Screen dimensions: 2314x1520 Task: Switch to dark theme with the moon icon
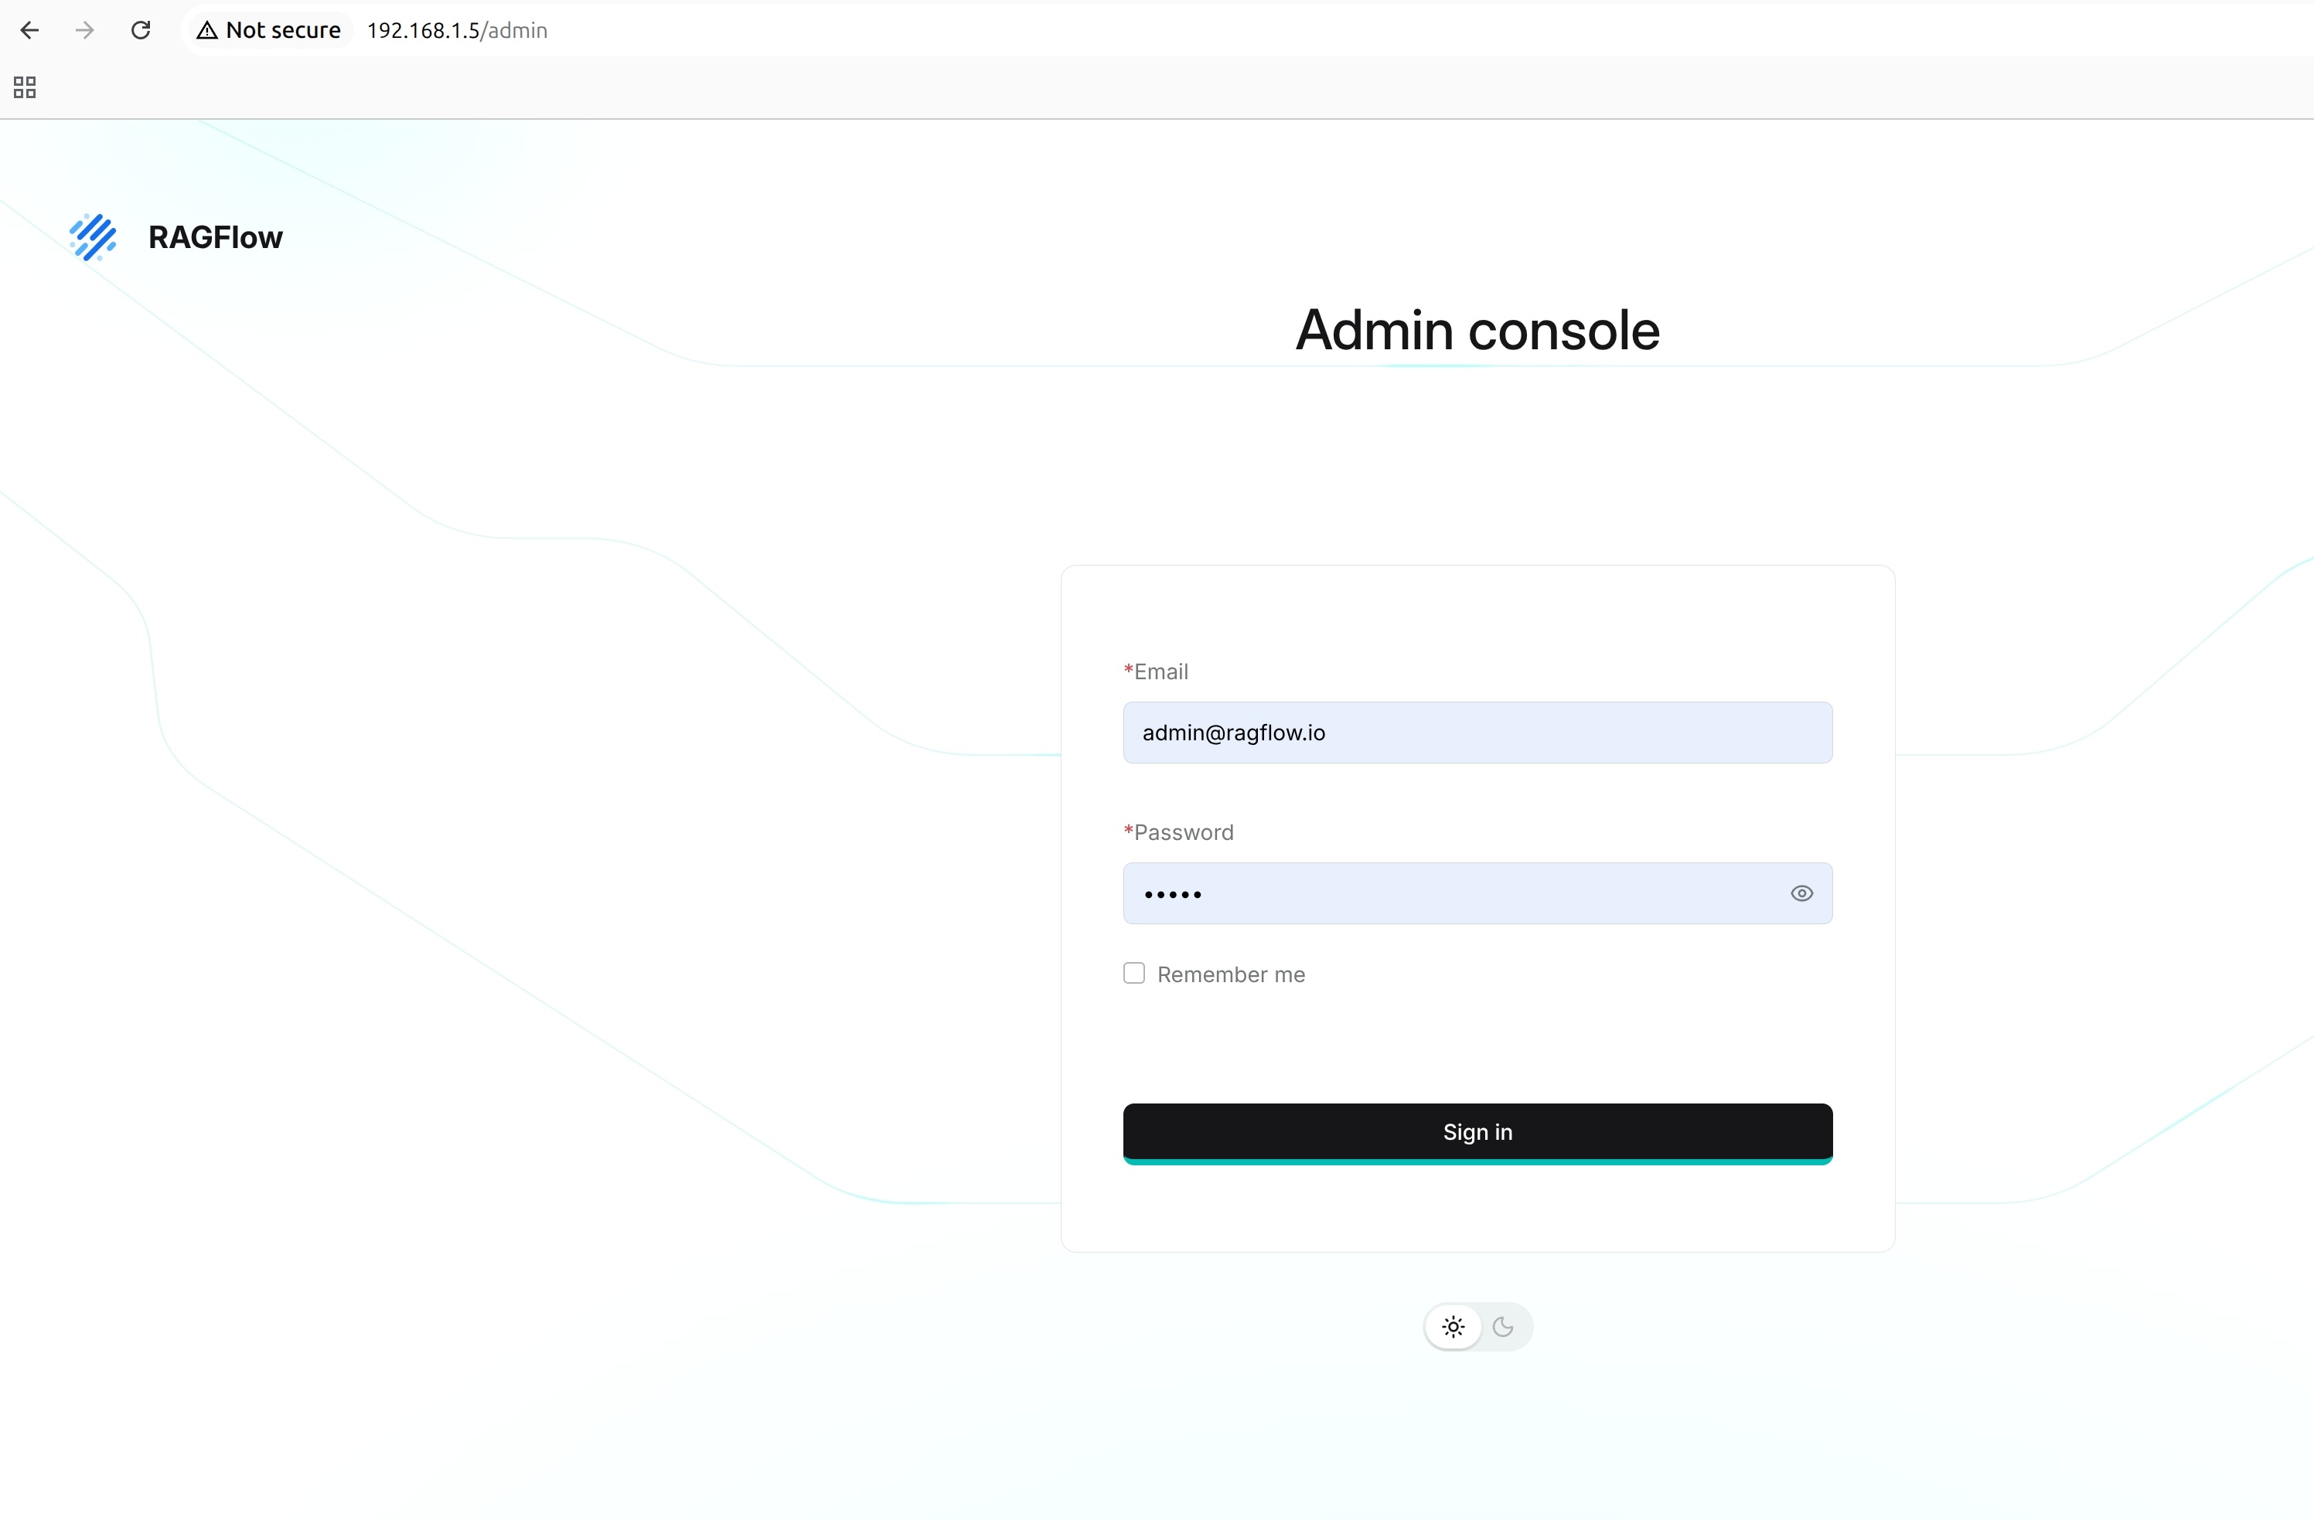(x=1503, y=1327)
